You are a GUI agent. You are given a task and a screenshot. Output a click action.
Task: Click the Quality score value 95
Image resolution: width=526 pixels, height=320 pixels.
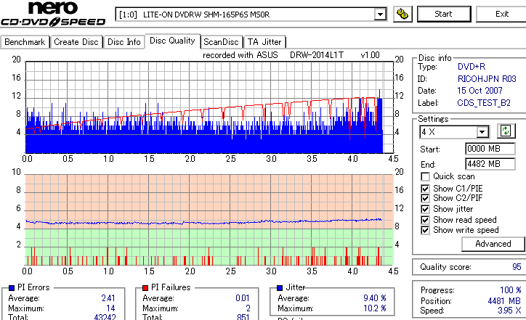pyautogui.click(x=517, y=267)
